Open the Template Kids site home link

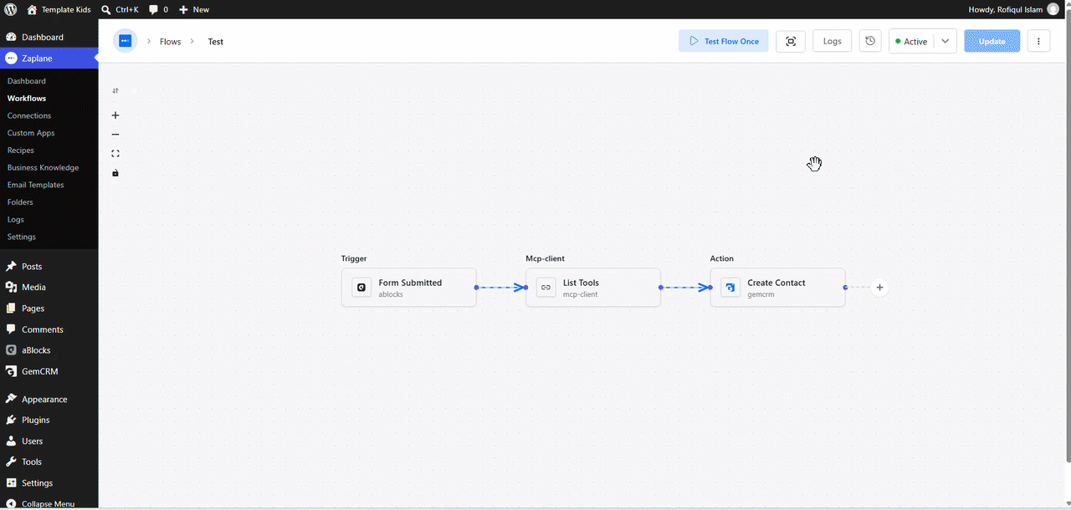click(x=59, y=9)
